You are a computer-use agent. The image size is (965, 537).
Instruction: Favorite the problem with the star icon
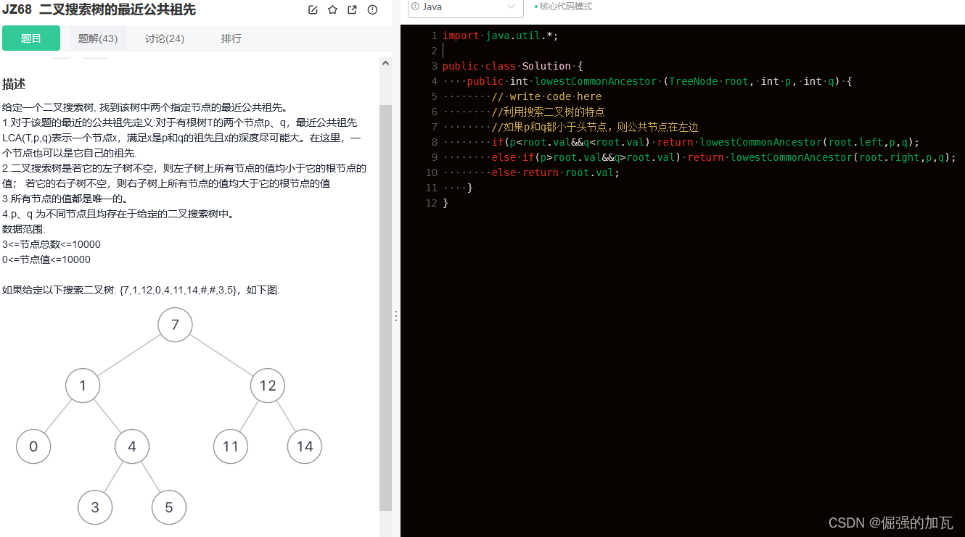tap(332, 10)
